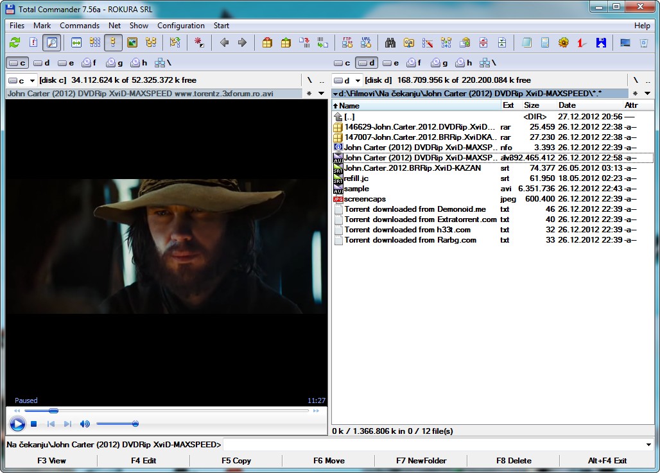Go forward with the right arrow icon
660x473 pixels.
tap(242, 42)
